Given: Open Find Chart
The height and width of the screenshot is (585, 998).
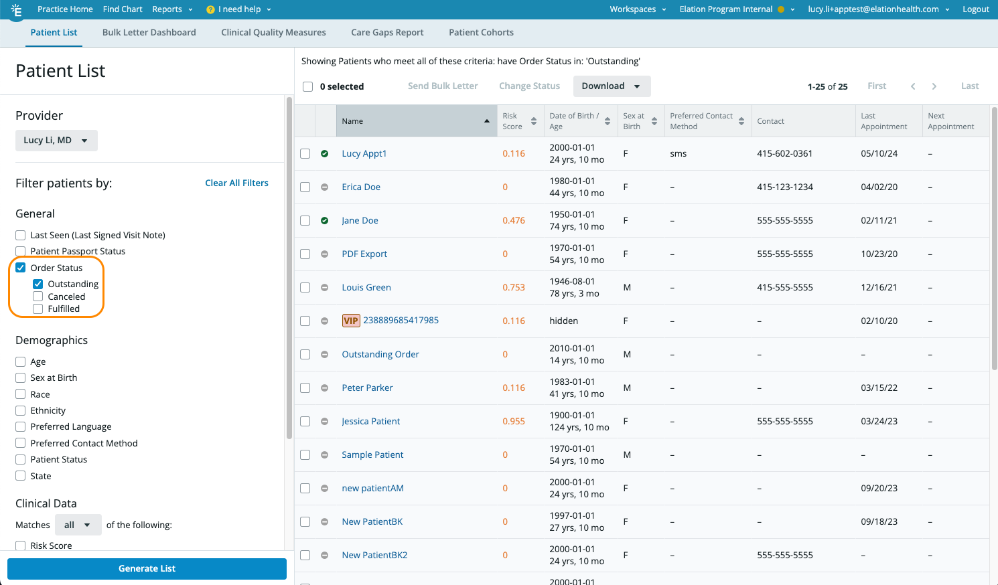Looking at the screenshot, I should click(123, 9).
